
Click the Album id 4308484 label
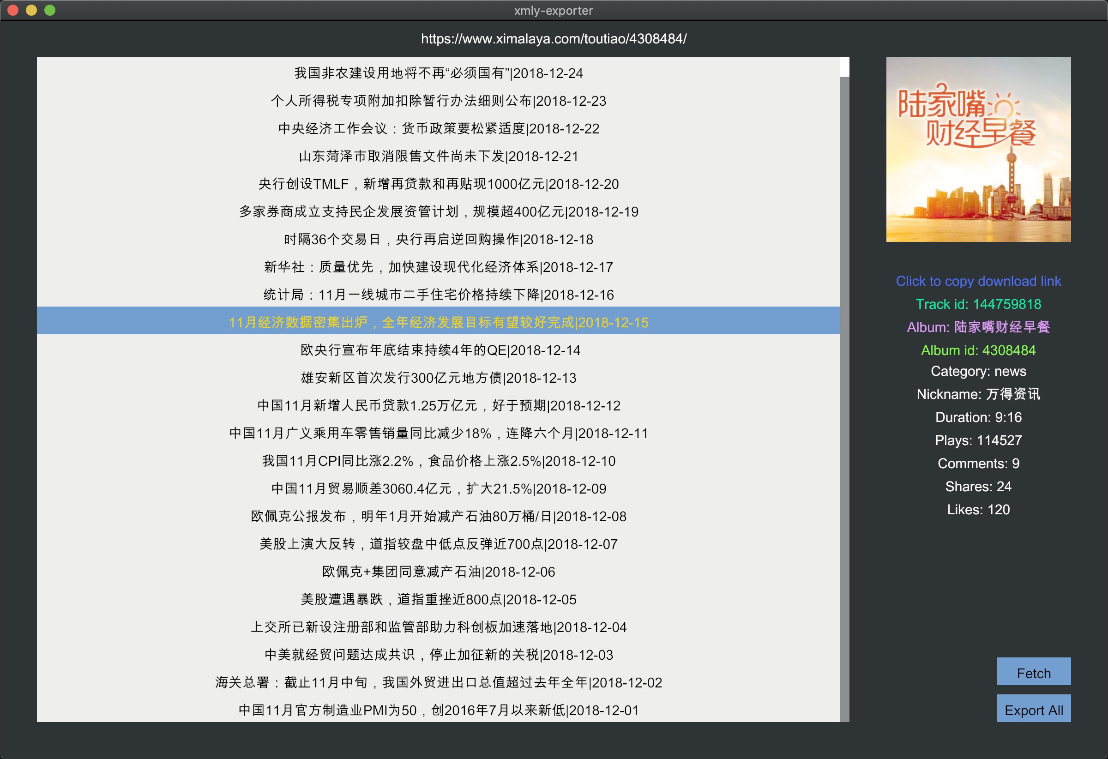[x=978, y=350]
